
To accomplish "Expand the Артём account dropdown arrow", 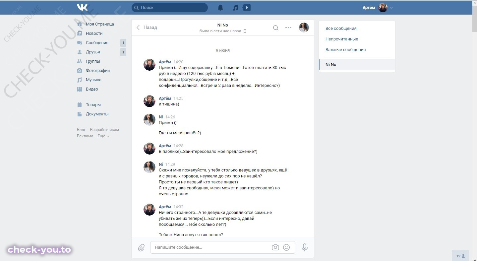I will 391,8.
